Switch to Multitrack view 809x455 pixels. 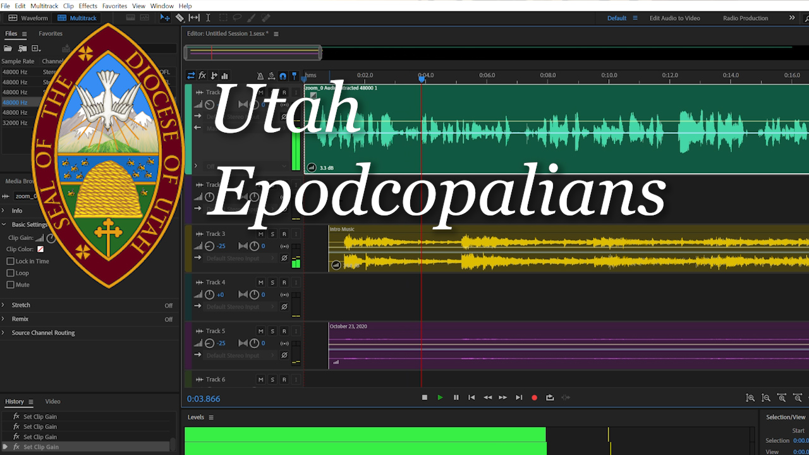77,18
